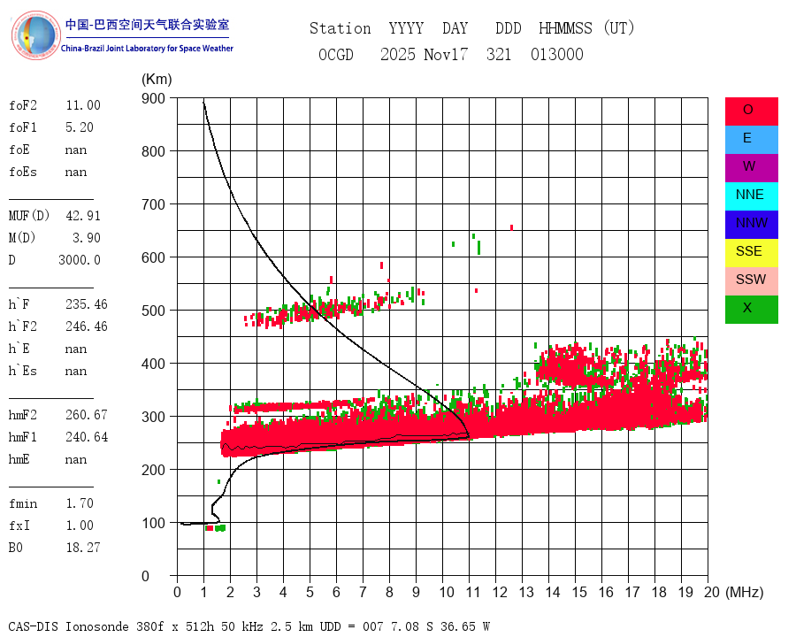This screenshot has height=637, width=796.
Task: Select the light blue E legend swatch
Action: coord(751,138)
